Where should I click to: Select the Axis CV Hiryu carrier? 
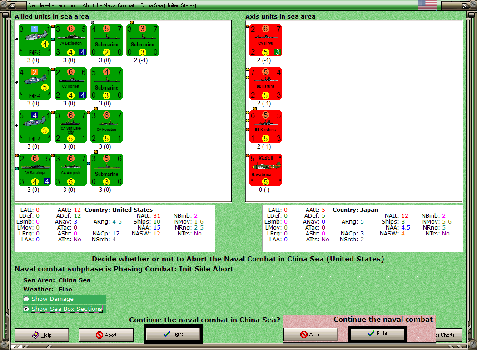coord(266,40)
